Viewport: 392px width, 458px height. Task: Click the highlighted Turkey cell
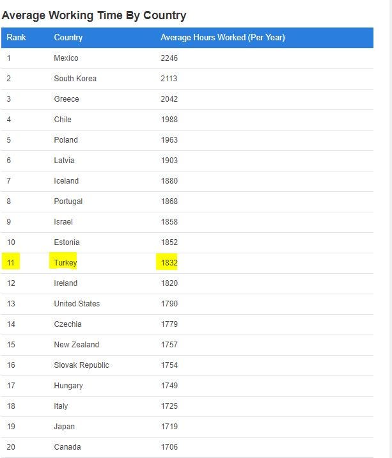point(63,262)
